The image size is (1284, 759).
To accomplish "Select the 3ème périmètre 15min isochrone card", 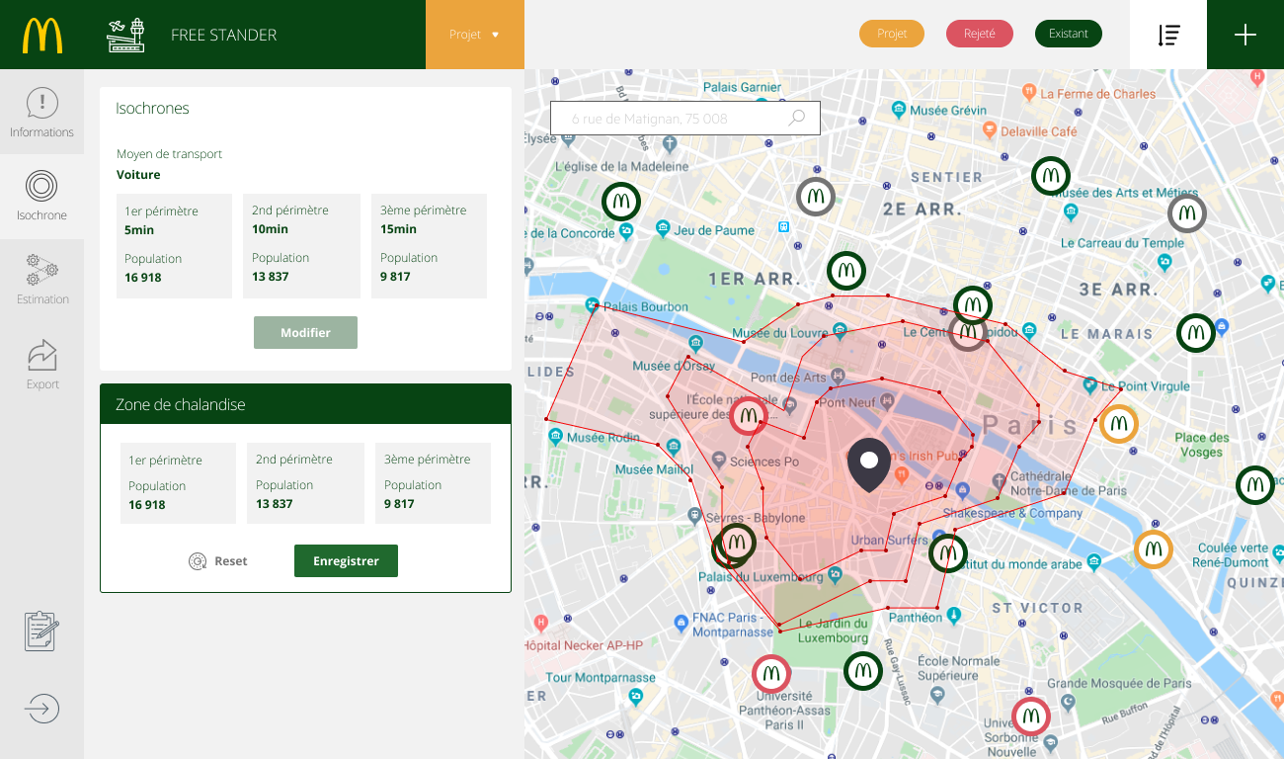I will [430, 246].
